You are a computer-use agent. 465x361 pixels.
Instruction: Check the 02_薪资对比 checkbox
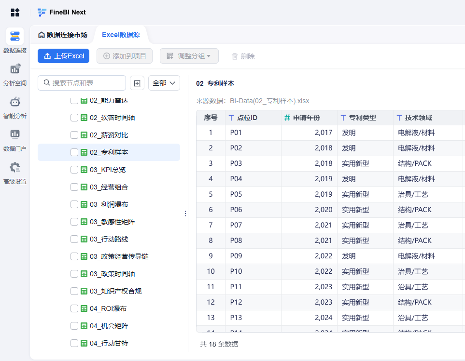(x=74, y=135)
